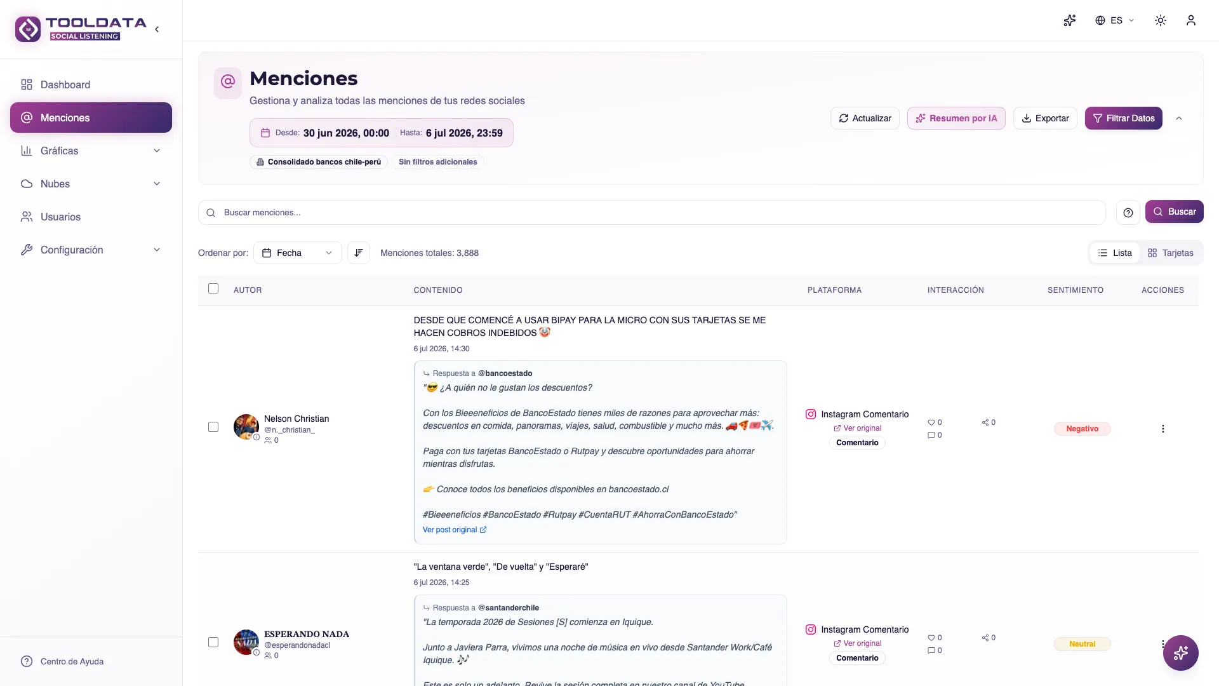Open Usuarios in the sidebar
Viewport: 1219px width, 686px height.
point(91,217)
